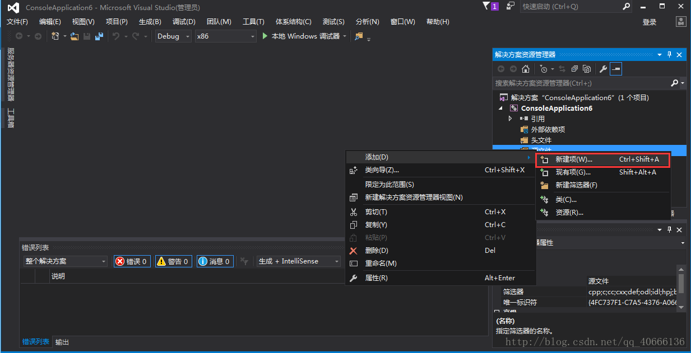Open the 工具箱 toolbox side tab
Screen dimensions: 691x353
tap(10, 118)
